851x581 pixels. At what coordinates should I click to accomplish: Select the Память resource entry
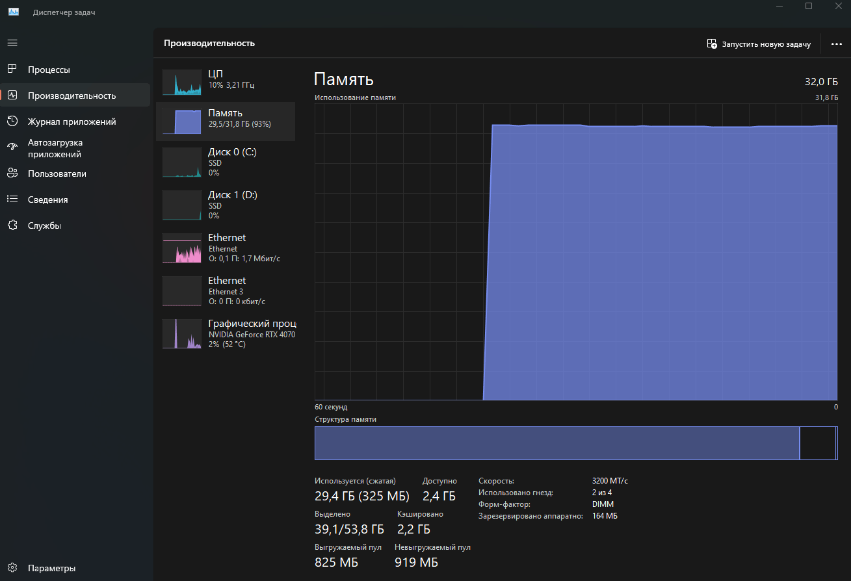pyautogui.click(x=226, y=122)
